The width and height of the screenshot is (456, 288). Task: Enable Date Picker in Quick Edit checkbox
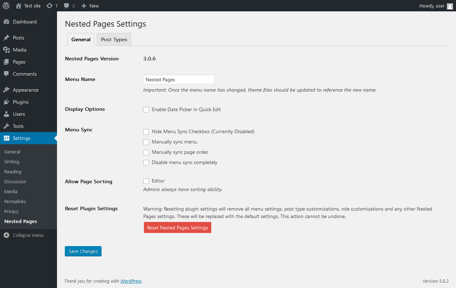[146, 110]
